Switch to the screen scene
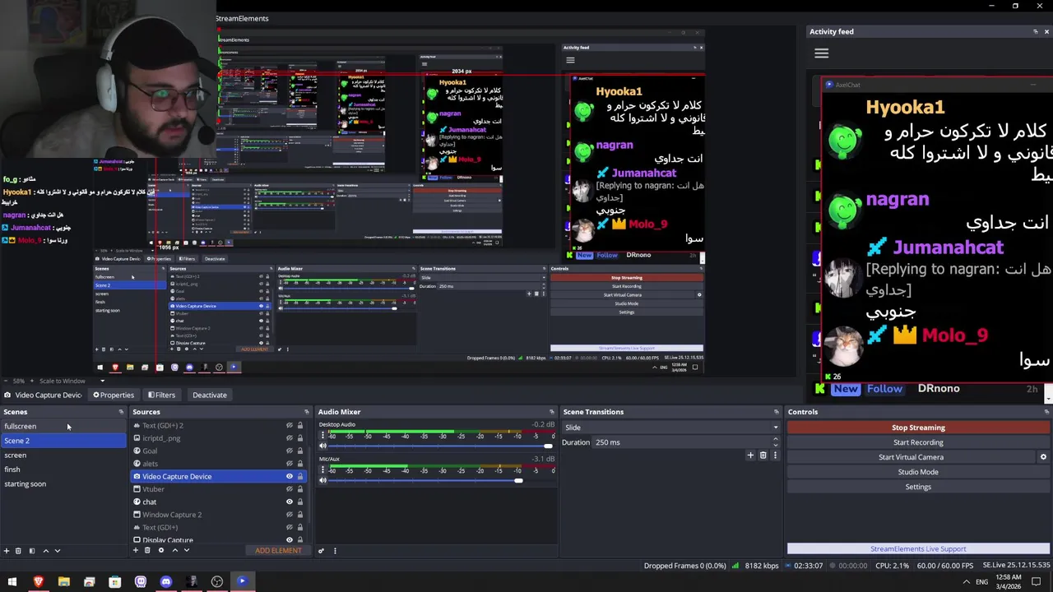1053x592 pixels. (x=63, y=456)
